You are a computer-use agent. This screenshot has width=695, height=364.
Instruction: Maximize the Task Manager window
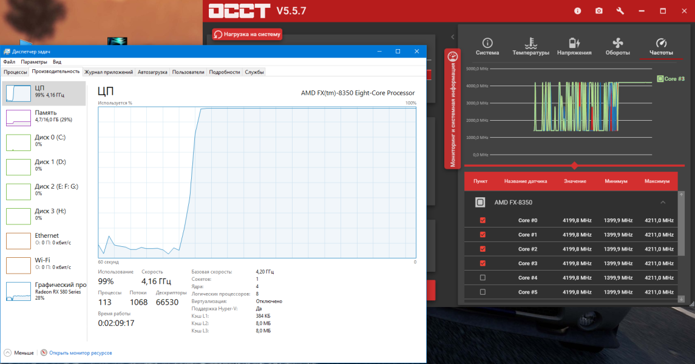coord(398,52)
